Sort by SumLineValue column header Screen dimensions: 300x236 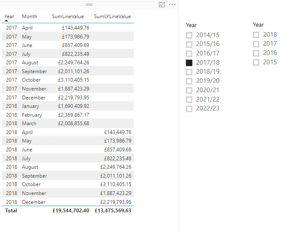click(x=68, y=16)
